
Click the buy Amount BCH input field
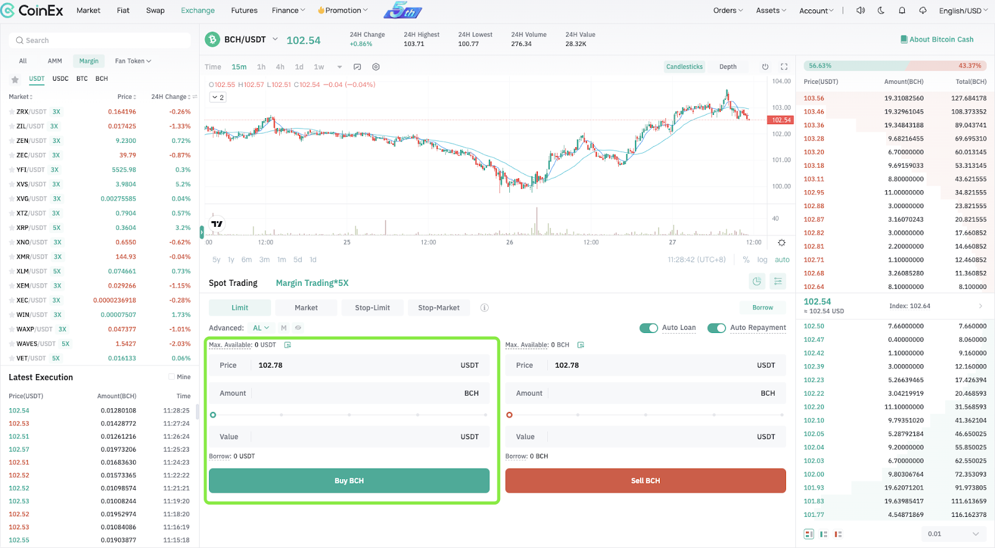pos(349,393)
